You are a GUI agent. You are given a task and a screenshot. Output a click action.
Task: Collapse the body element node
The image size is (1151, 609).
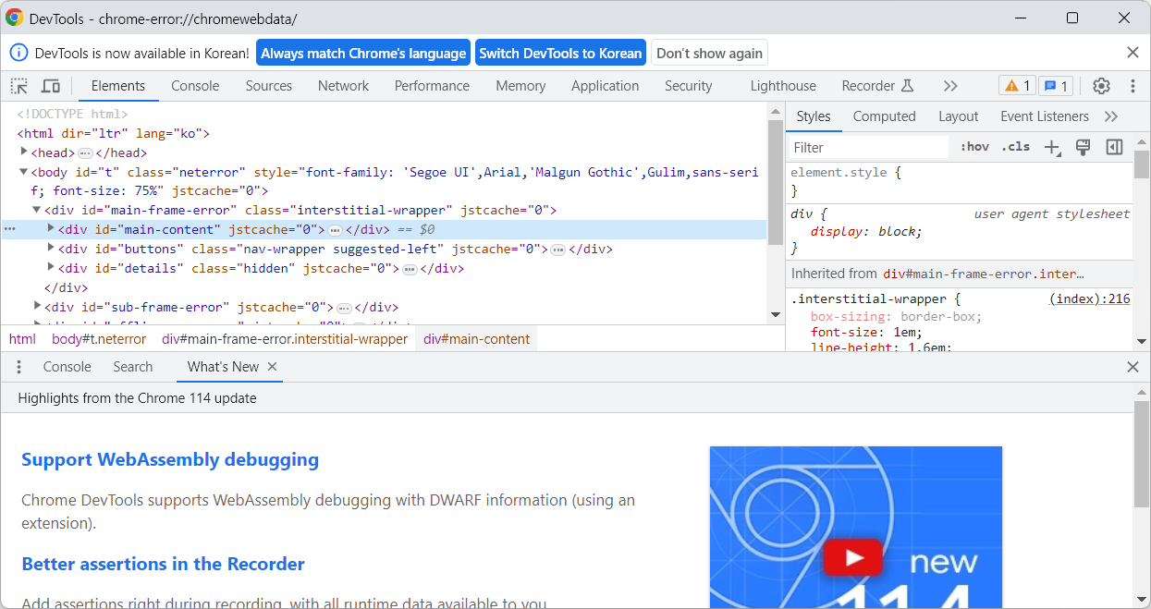point(24,172)
